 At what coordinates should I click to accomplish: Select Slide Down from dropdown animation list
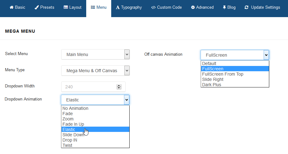73,135
